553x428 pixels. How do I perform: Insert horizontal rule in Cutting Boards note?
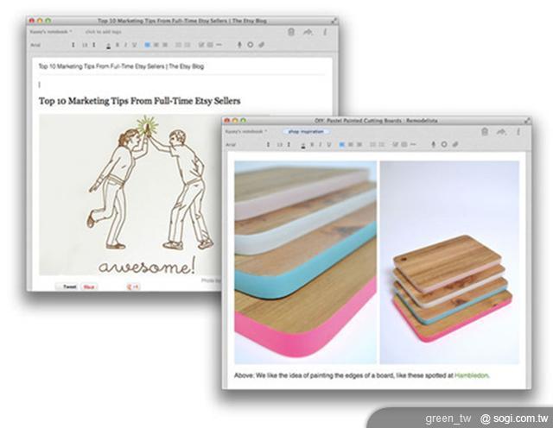(413, 144)
